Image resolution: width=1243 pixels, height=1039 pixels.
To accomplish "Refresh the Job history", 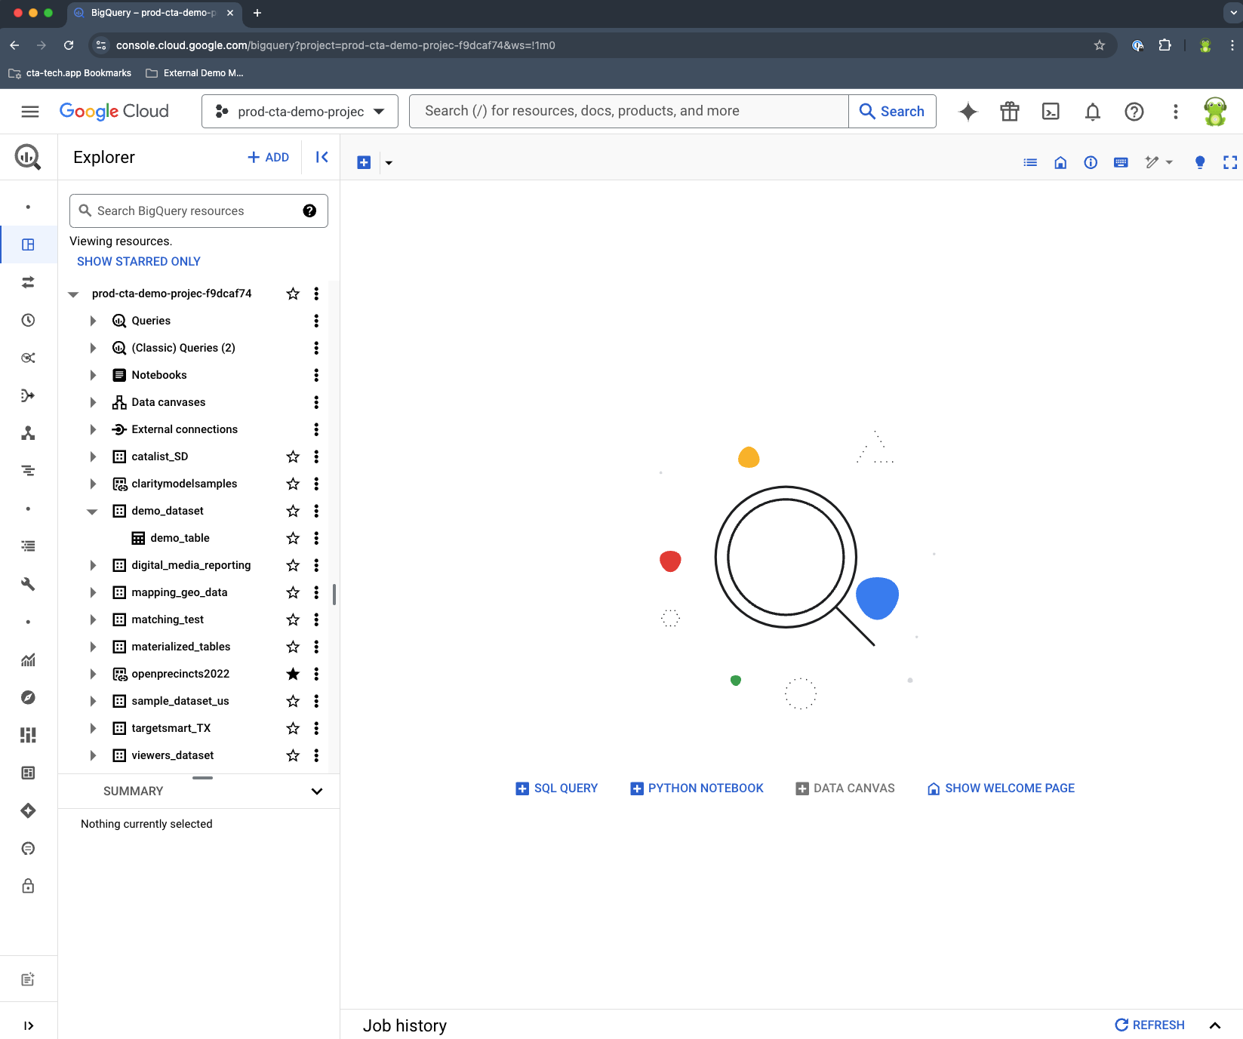I will pos(1149,1025).
